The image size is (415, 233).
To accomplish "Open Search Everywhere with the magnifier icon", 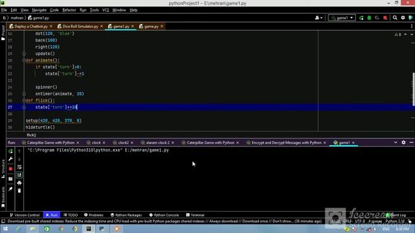I will click(395, 17).
